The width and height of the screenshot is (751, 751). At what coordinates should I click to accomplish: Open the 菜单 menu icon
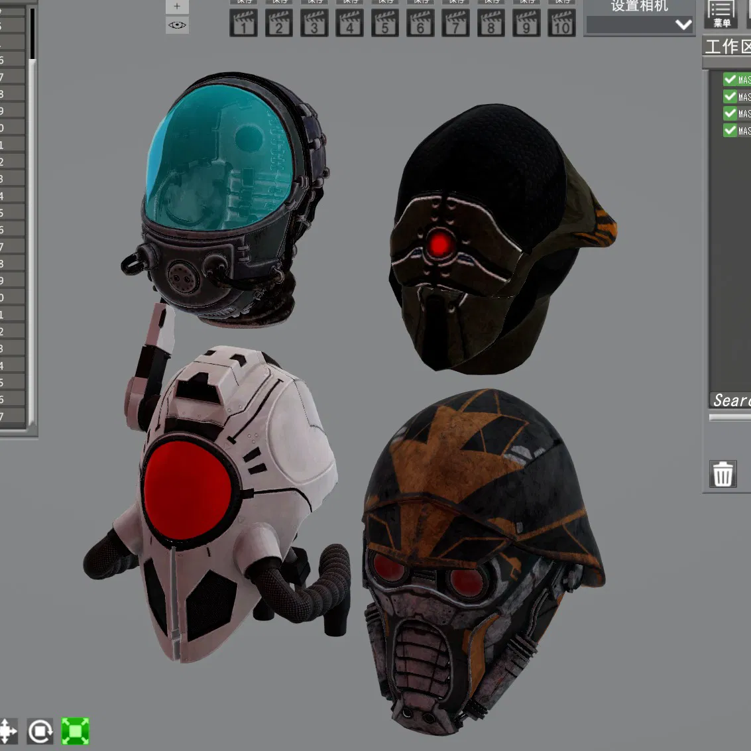coord(721,14)
